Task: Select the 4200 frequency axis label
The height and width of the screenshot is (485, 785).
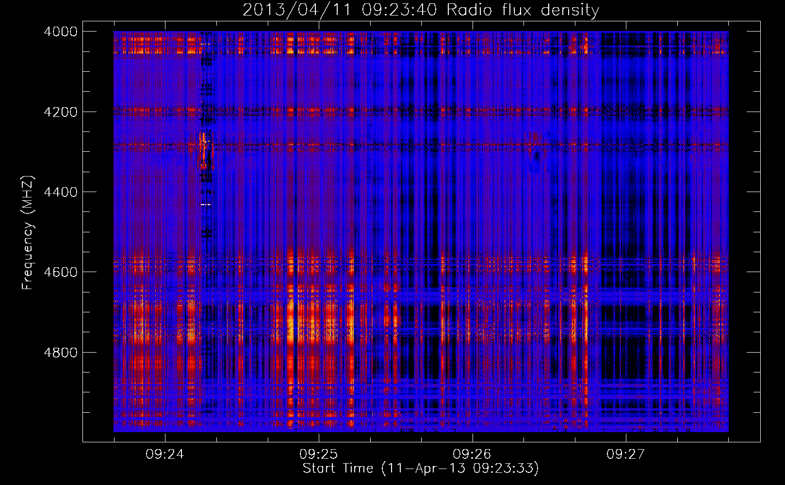Action: (61, 112)
